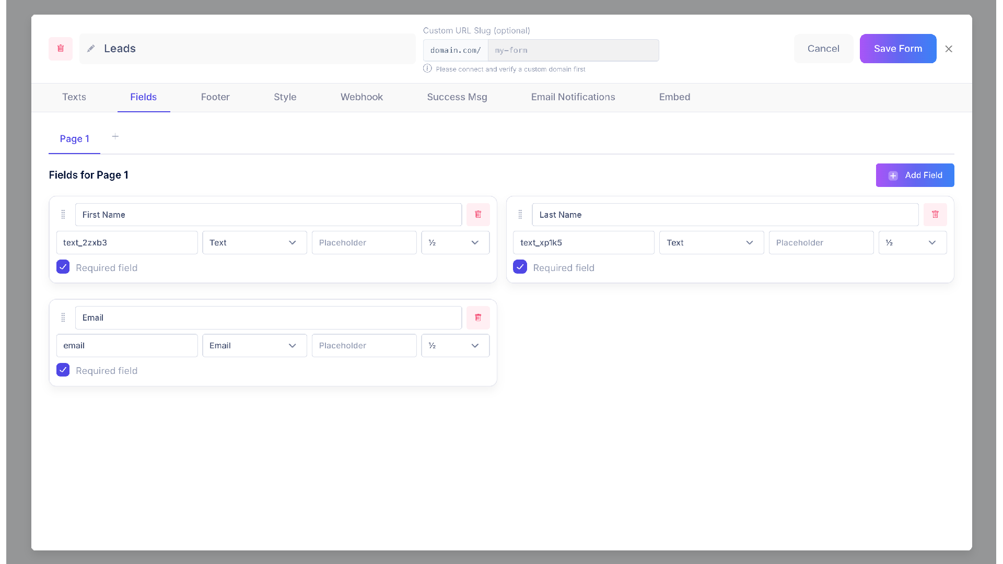The height and width of the screenshot is (564, 1003).
Task: Select the Page 1 tab
Action: point(74,139)
